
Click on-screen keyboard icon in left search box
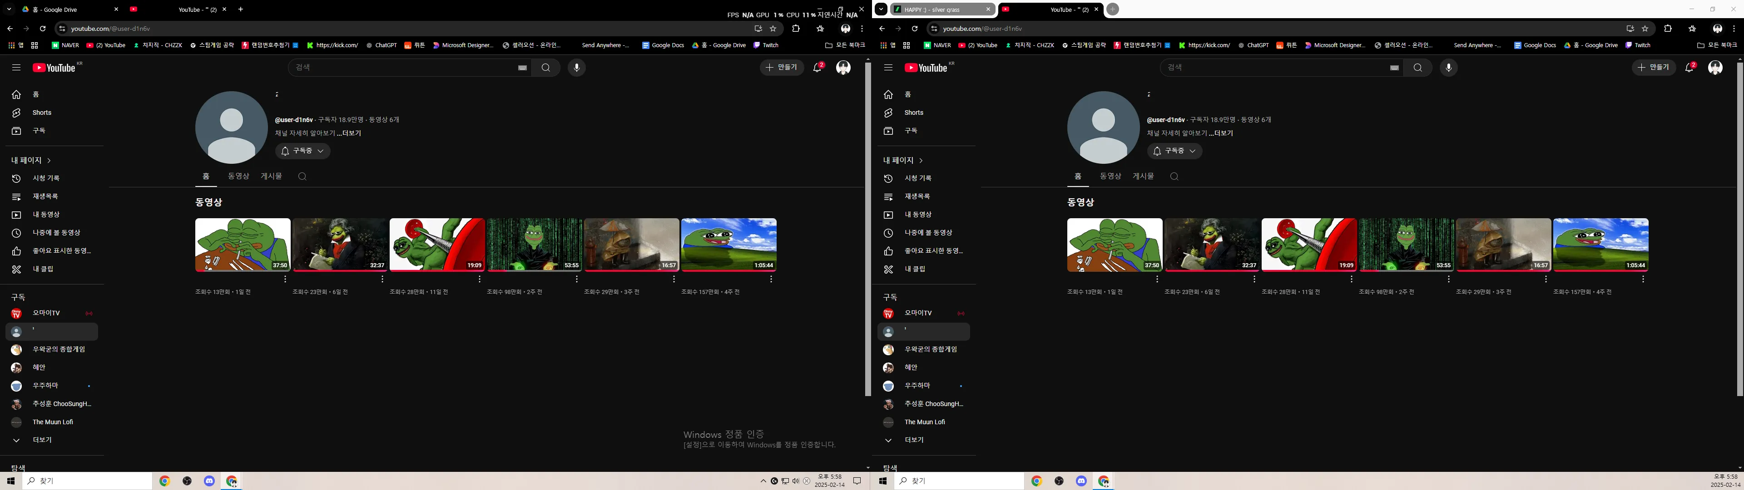[522, 68]
